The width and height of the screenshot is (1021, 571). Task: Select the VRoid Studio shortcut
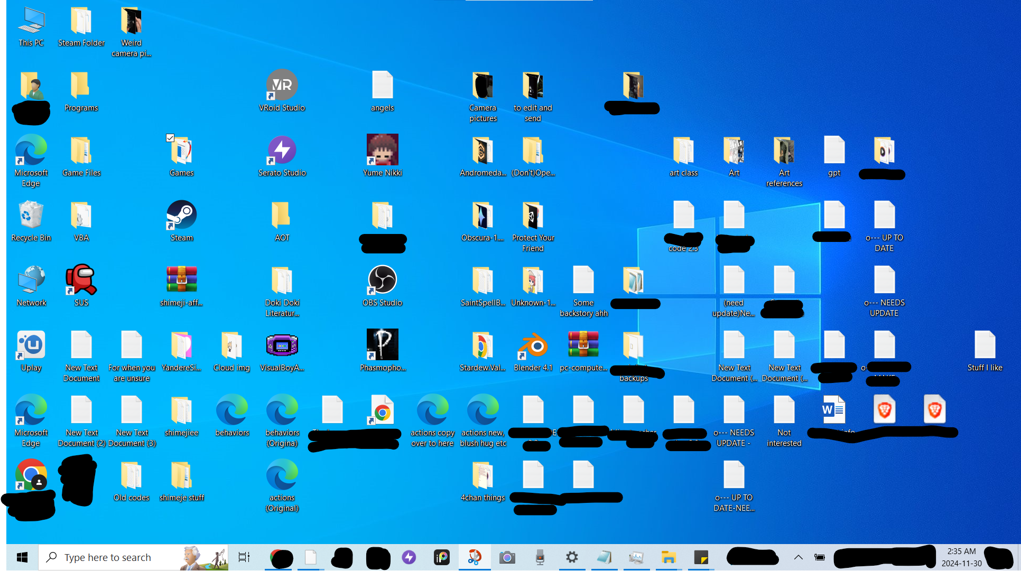coord(282,91)
